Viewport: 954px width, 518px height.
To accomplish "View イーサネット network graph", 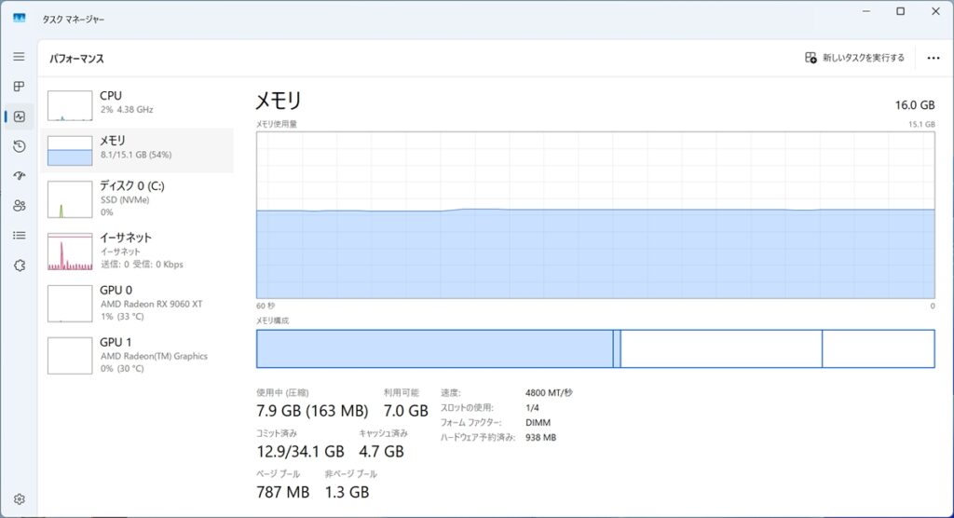I will (140, 251).
